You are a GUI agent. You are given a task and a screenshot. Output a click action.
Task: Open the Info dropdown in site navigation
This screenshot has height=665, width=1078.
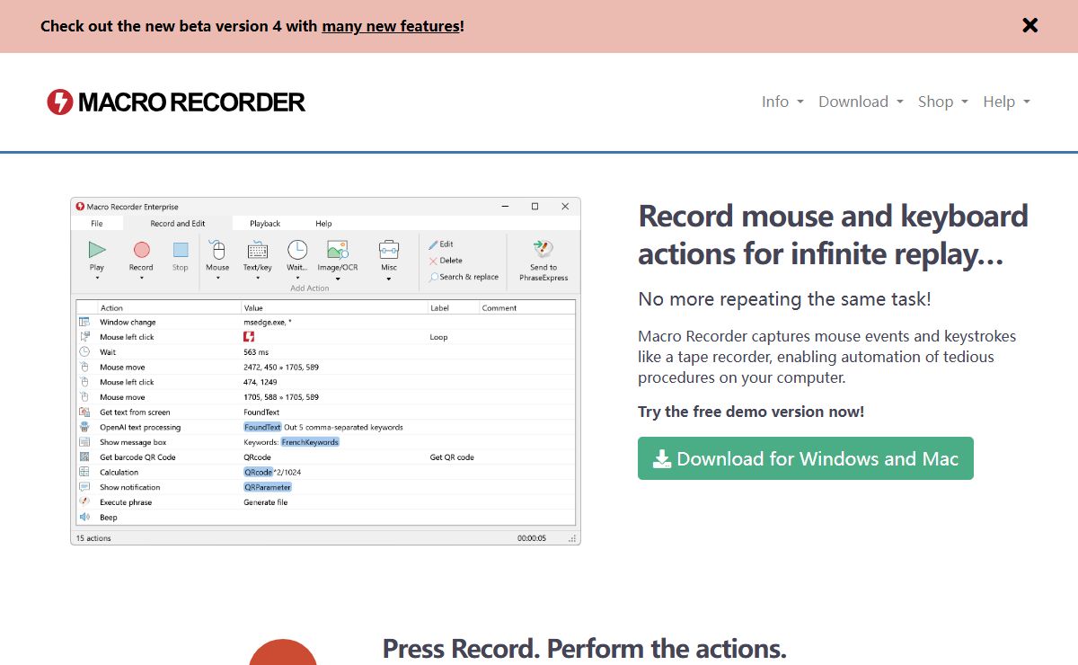(782, 102)
